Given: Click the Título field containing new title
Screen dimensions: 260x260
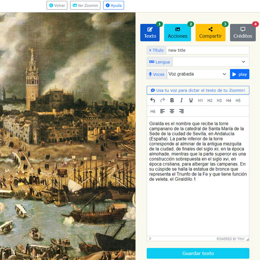Looking at the screenshot, I should tap(208, 50).
